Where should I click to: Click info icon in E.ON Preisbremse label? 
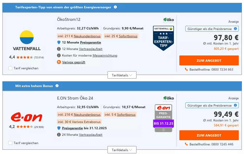click(x=235, y=105)
